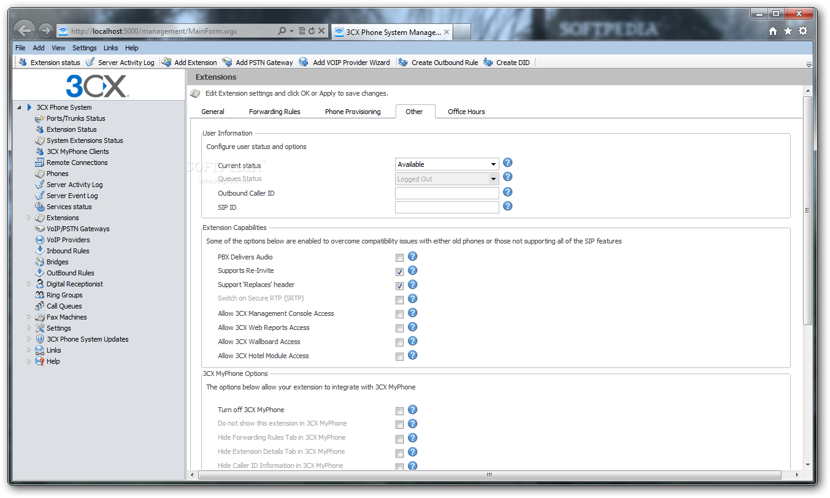Click browser address bar URL
This screenshot has height=498, width=830.
(154, 31)
